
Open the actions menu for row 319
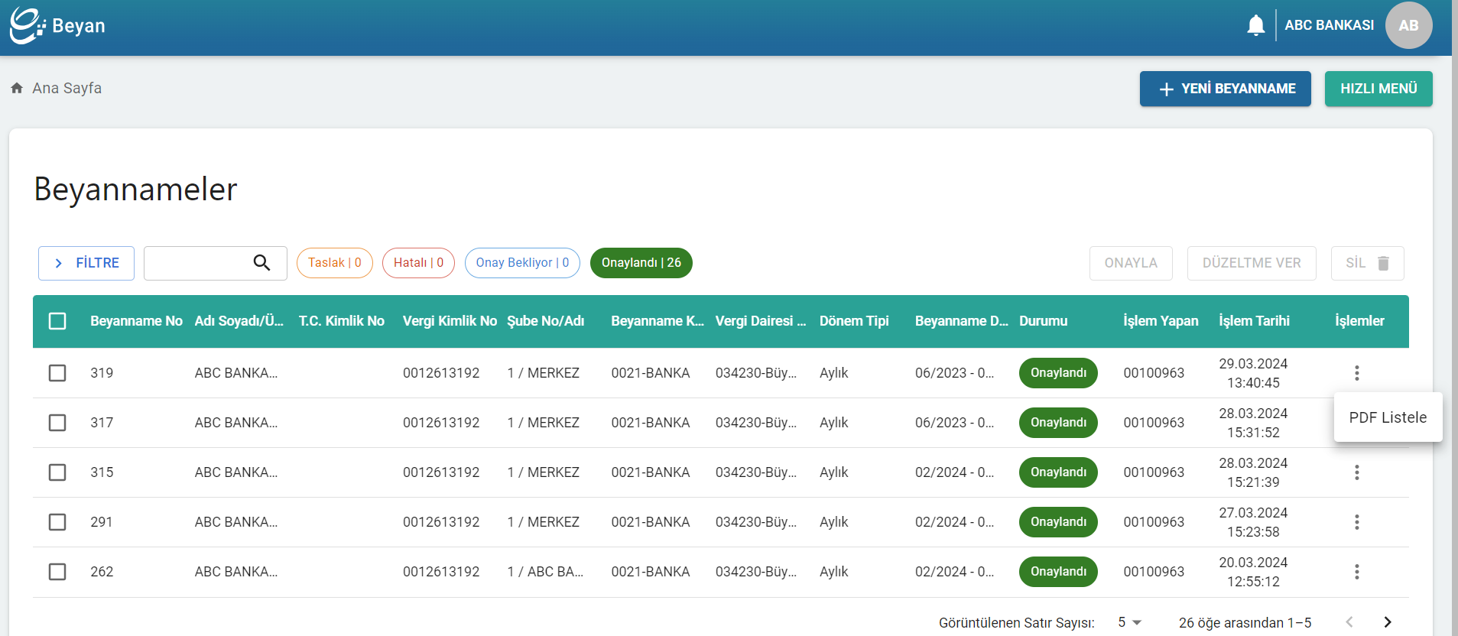pos(1356,373)
